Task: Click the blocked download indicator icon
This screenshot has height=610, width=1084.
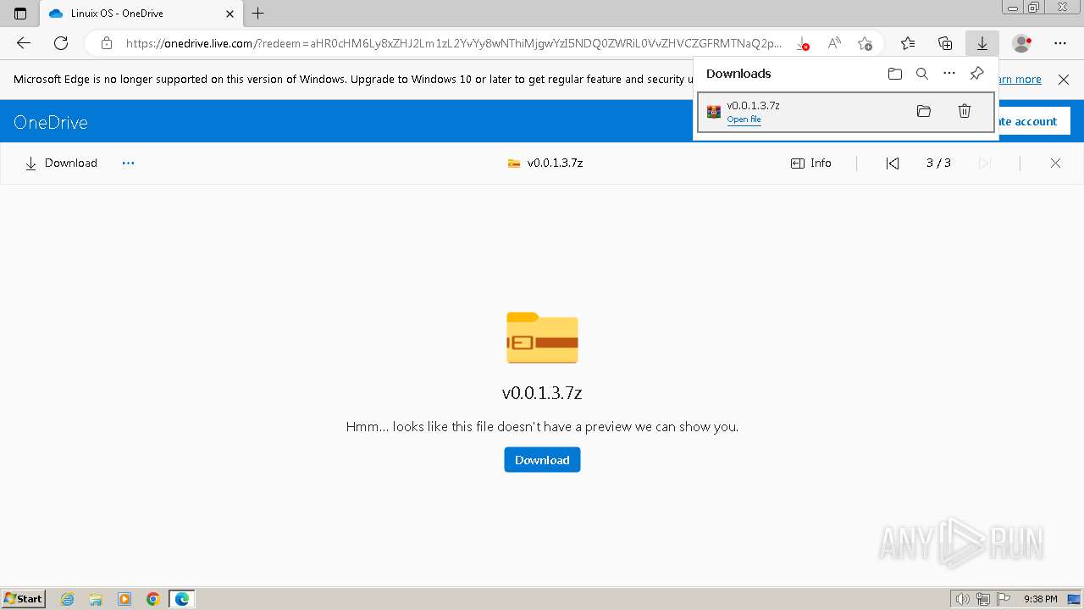Action: tap(803, 43)
